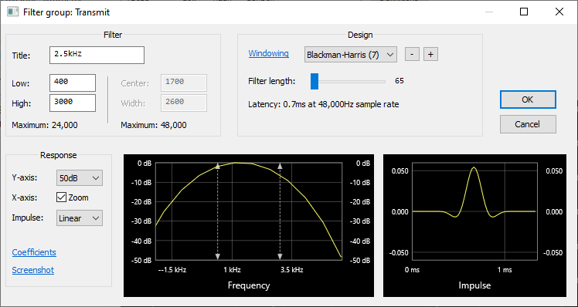This screenshot has width=578, height=307.
Task: Click the minus button beside windowing
Action: [x=412, y=55]
